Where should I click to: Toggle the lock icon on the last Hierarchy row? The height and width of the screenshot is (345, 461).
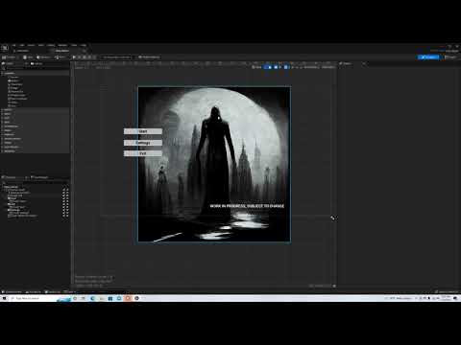(63, 216)
